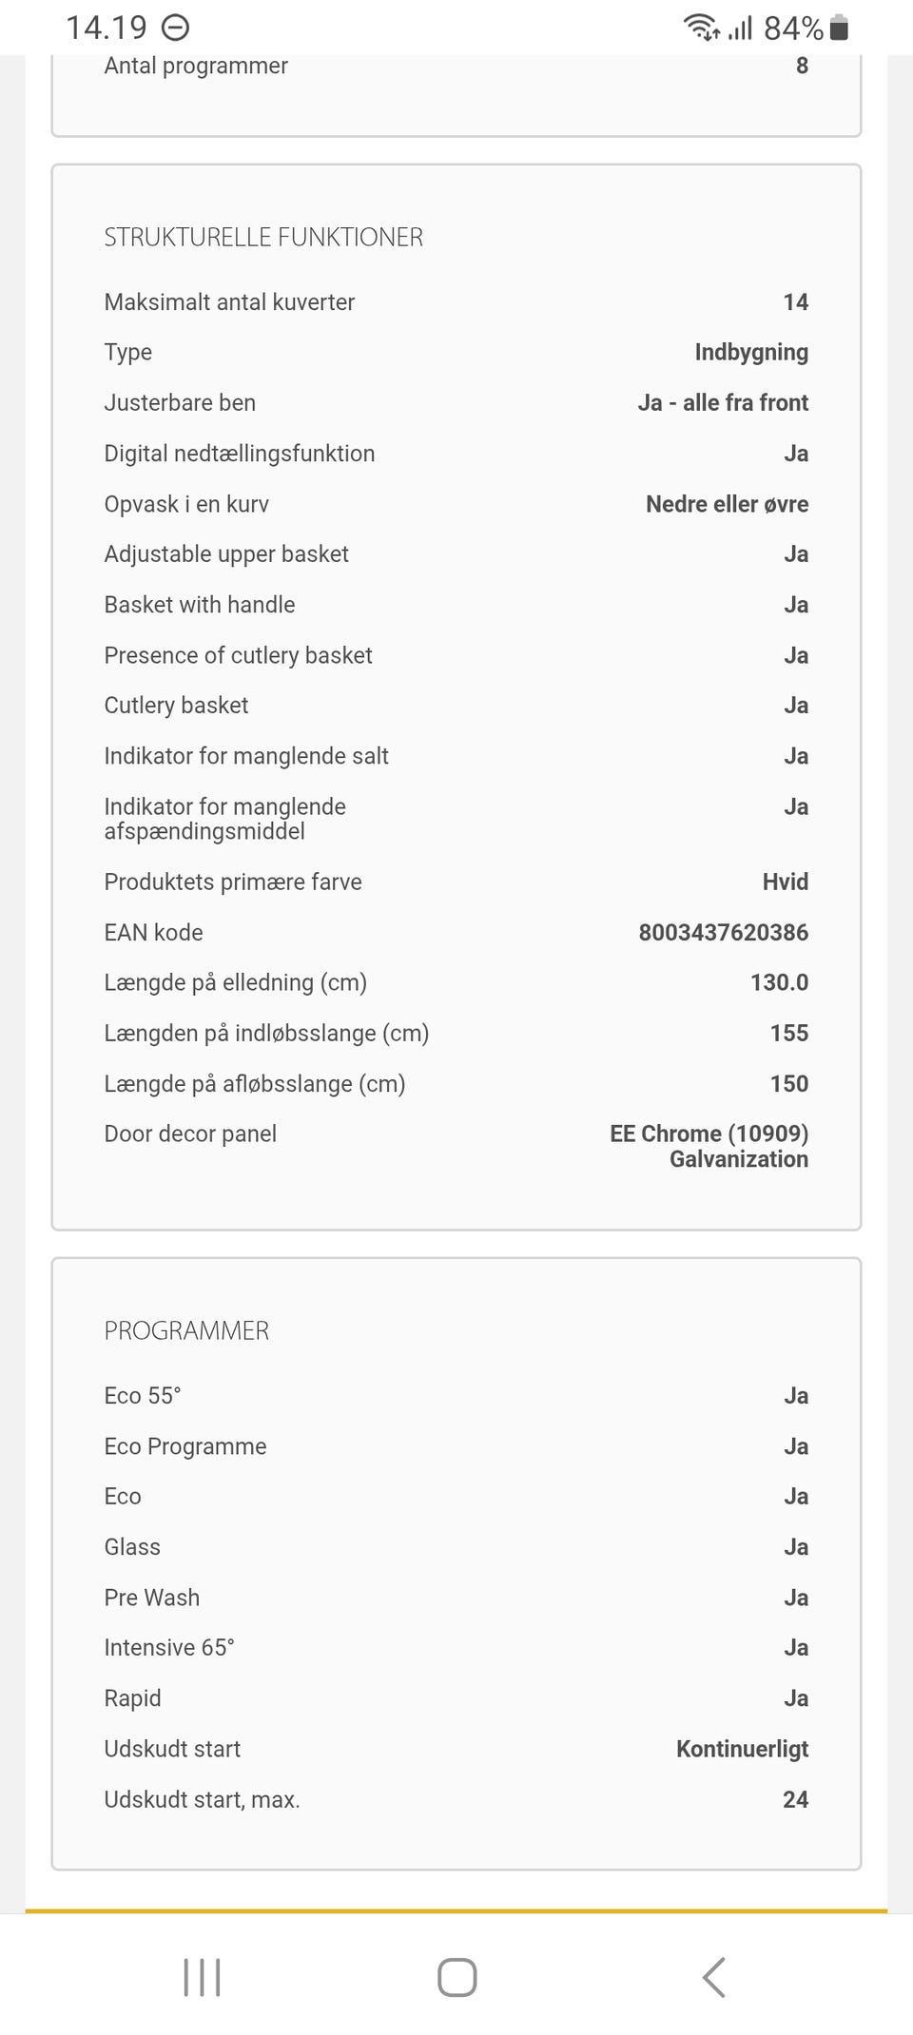913x2035 pixels.
Task: Tap the 84% battery percentage text
Action: pos(793,29)
